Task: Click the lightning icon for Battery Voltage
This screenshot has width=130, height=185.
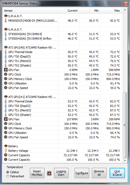Action: [x=6, y=150]
